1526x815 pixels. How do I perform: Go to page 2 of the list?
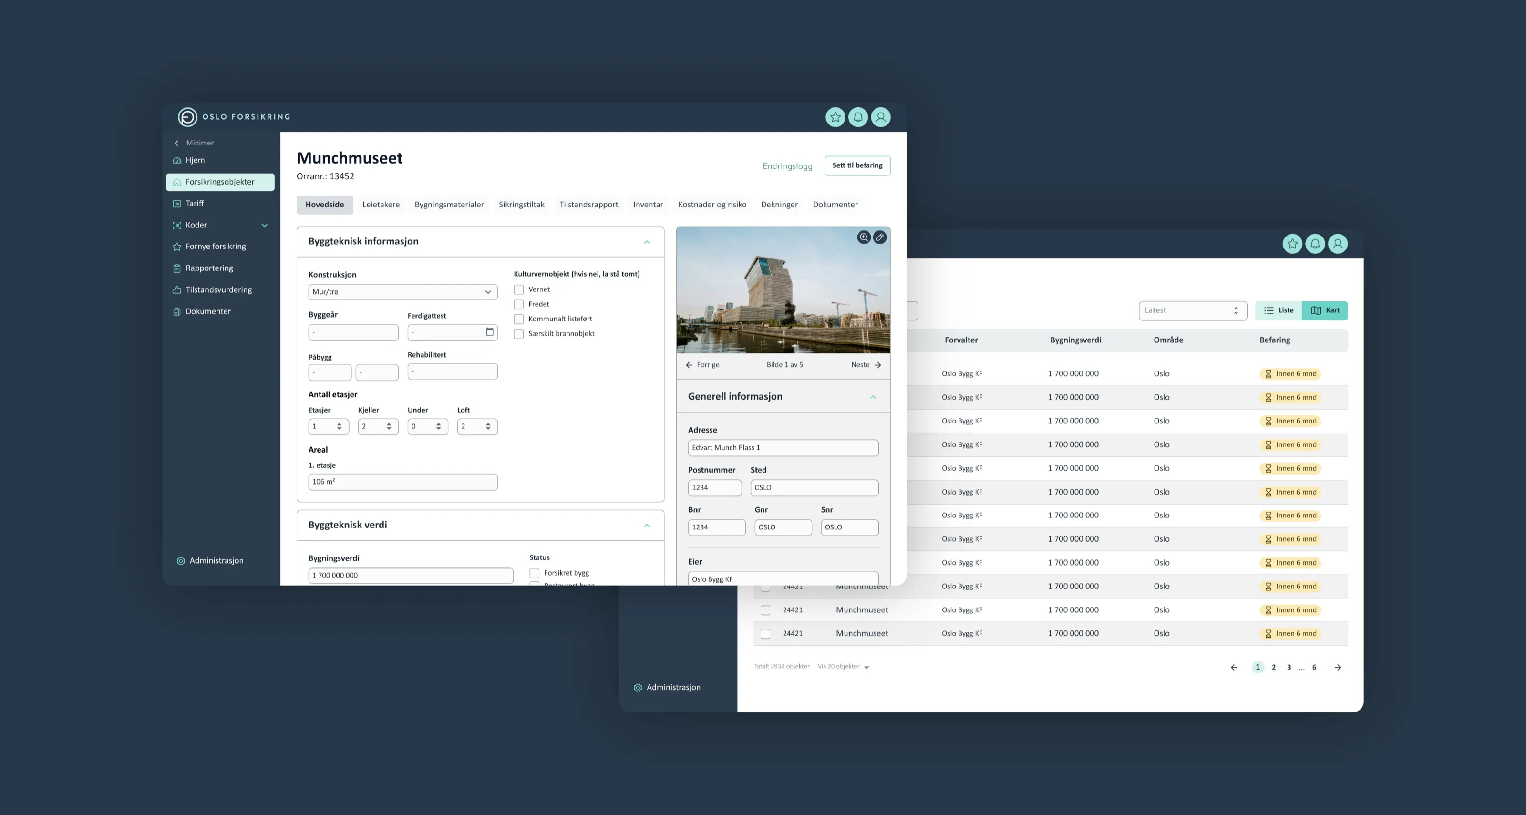1274,668
